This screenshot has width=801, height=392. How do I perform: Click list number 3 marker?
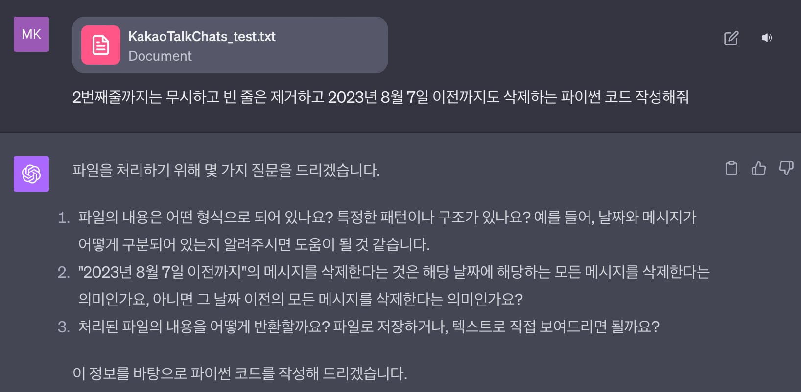pyautogui.click(x=64, y=327)
